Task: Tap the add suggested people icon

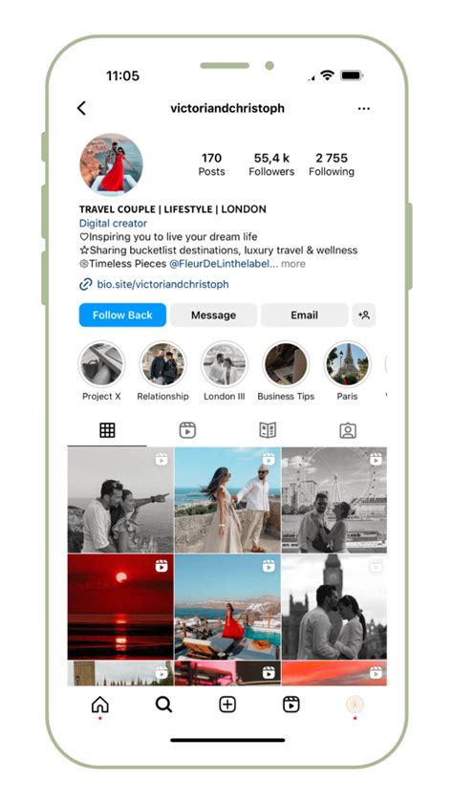Action: click(364, 315)
